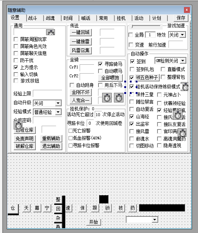Click the 锁 icon button

pos(107,208)
